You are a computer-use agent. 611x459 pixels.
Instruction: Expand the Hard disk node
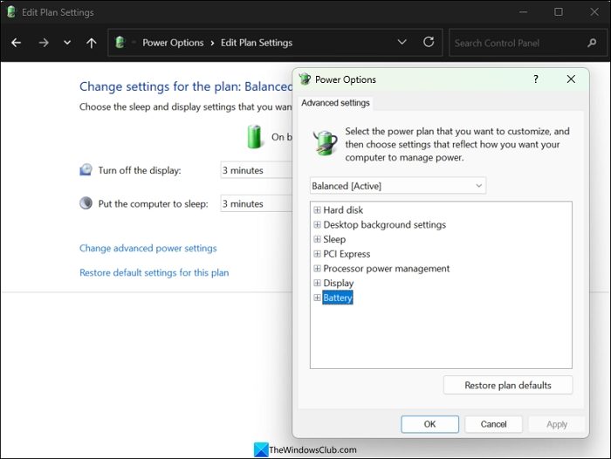317,210
